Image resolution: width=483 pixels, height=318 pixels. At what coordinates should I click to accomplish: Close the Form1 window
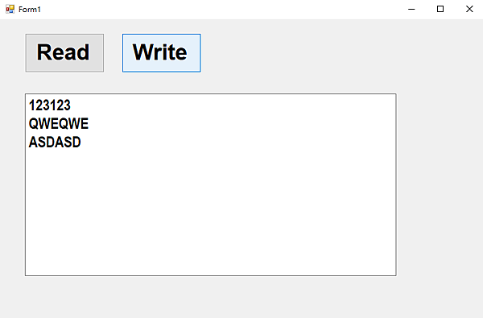pos(469,9)
